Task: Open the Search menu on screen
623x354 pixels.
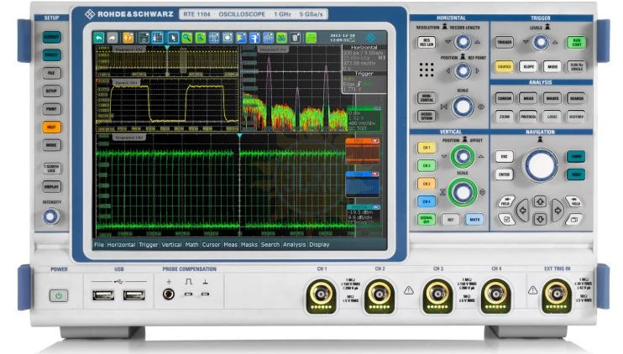Action: (270, 244)
